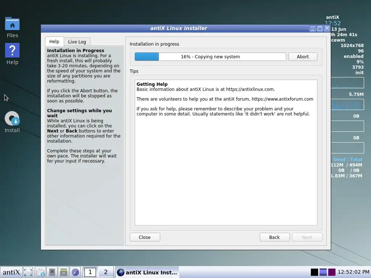Click the 5.75M network graph in conky
Image resolution: width=371 pixels, height=278 pixels.
point(347,105)
